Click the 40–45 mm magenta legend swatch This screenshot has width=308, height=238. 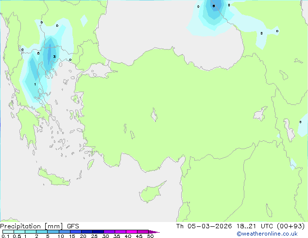[x=132, y=232]
